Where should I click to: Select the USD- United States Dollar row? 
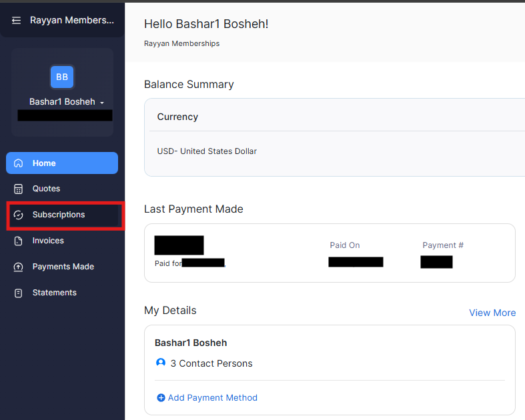pyautogui.click(x=207, y=151)
